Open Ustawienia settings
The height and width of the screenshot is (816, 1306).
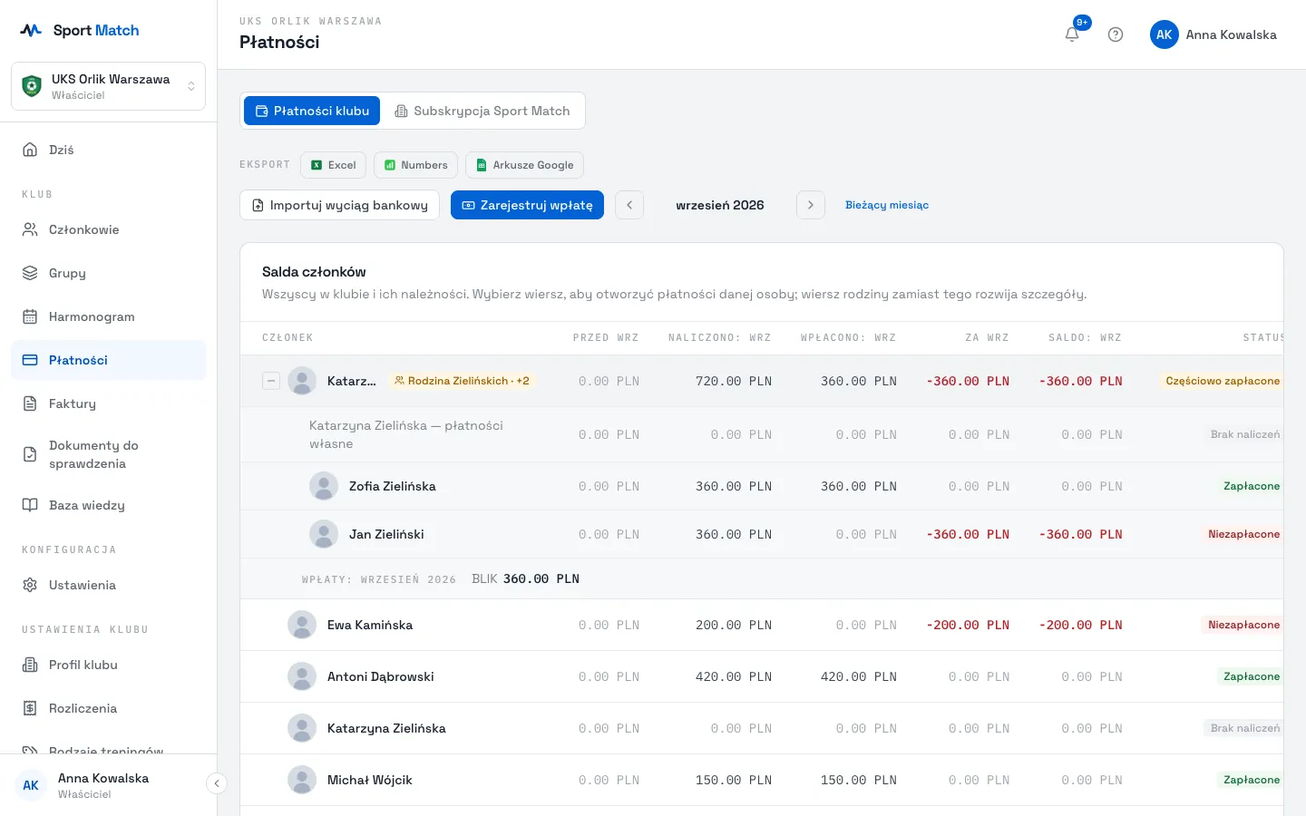(109, 585)
